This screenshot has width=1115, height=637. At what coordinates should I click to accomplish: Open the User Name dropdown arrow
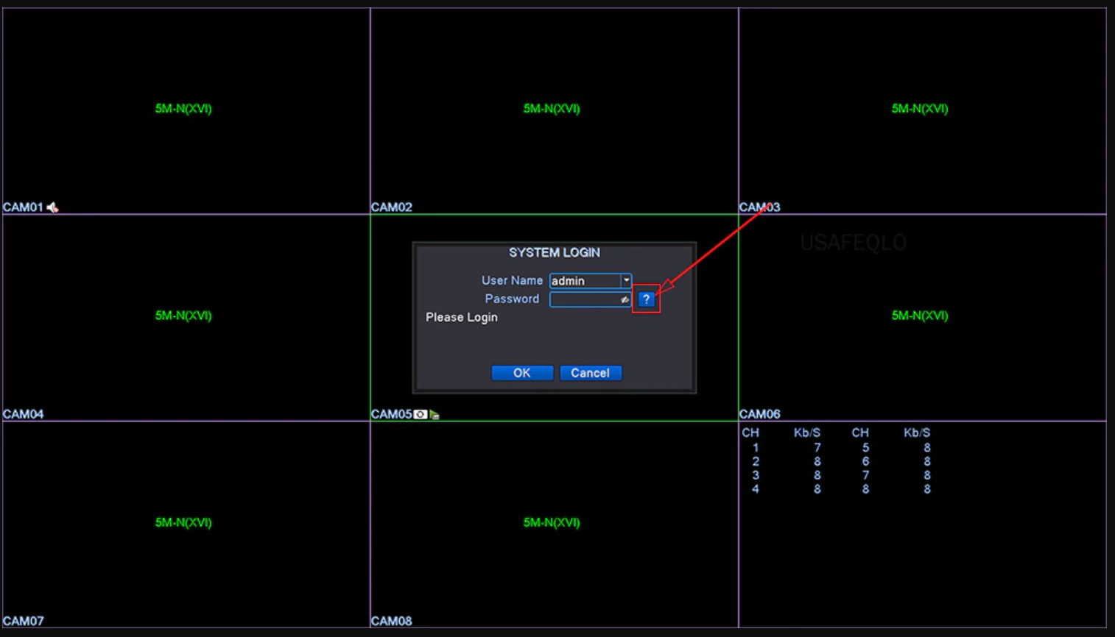pos(626,280)
